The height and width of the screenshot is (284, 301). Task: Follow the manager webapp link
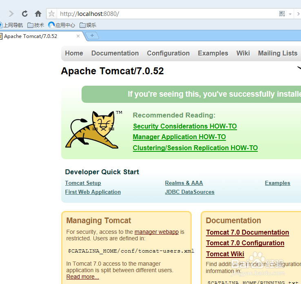157,232
